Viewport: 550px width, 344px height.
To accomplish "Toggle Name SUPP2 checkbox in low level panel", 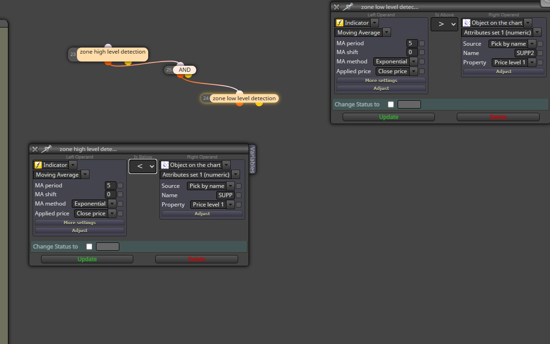I will [x=541, y=53].
